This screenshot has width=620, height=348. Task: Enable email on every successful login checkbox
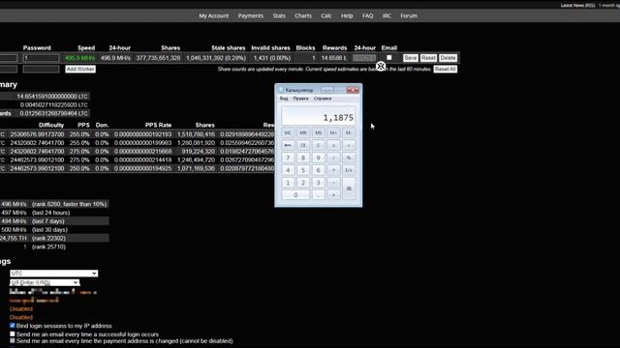(x=13, y=333)
